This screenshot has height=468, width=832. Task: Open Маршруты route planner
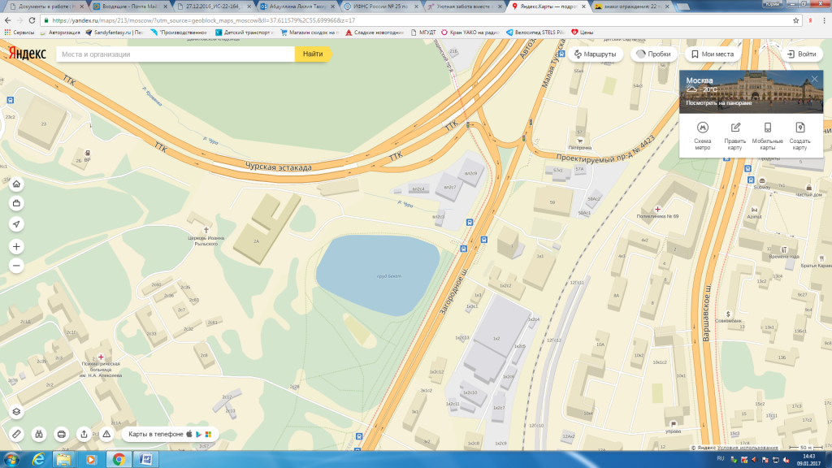point(596,54)
